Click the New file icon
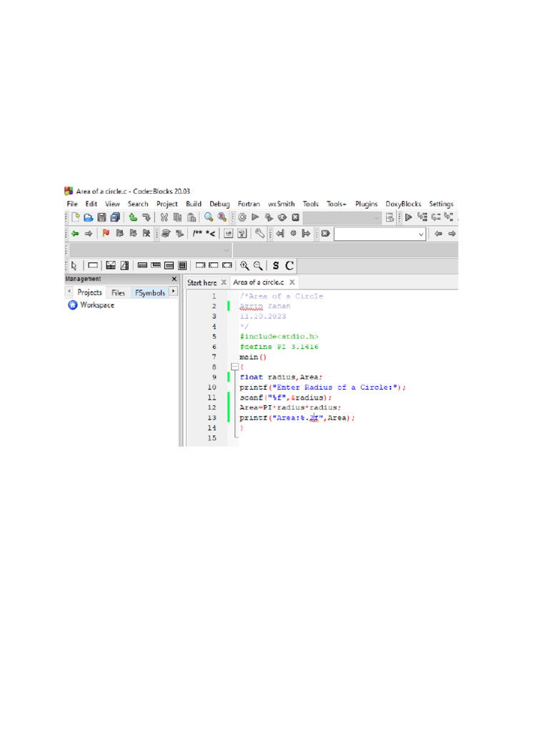This screenshot has width=549, height=732. click(x=75, y=217)
